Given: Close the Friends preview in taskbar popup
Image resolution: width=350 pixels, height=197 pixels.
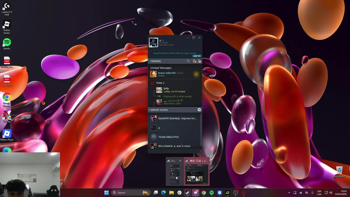Looking at the screenshot, I should coord(180,161).
